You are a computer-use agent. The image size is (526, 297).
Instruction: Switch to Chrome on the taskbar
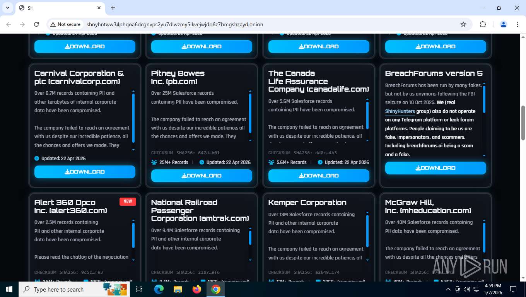pos(216,289)
